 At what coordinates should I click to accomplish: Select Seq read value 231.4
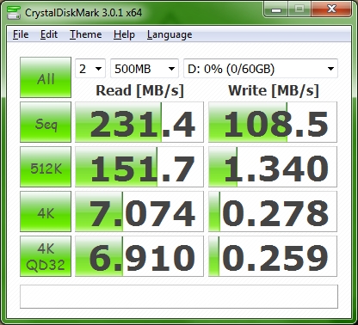point(139,122)
